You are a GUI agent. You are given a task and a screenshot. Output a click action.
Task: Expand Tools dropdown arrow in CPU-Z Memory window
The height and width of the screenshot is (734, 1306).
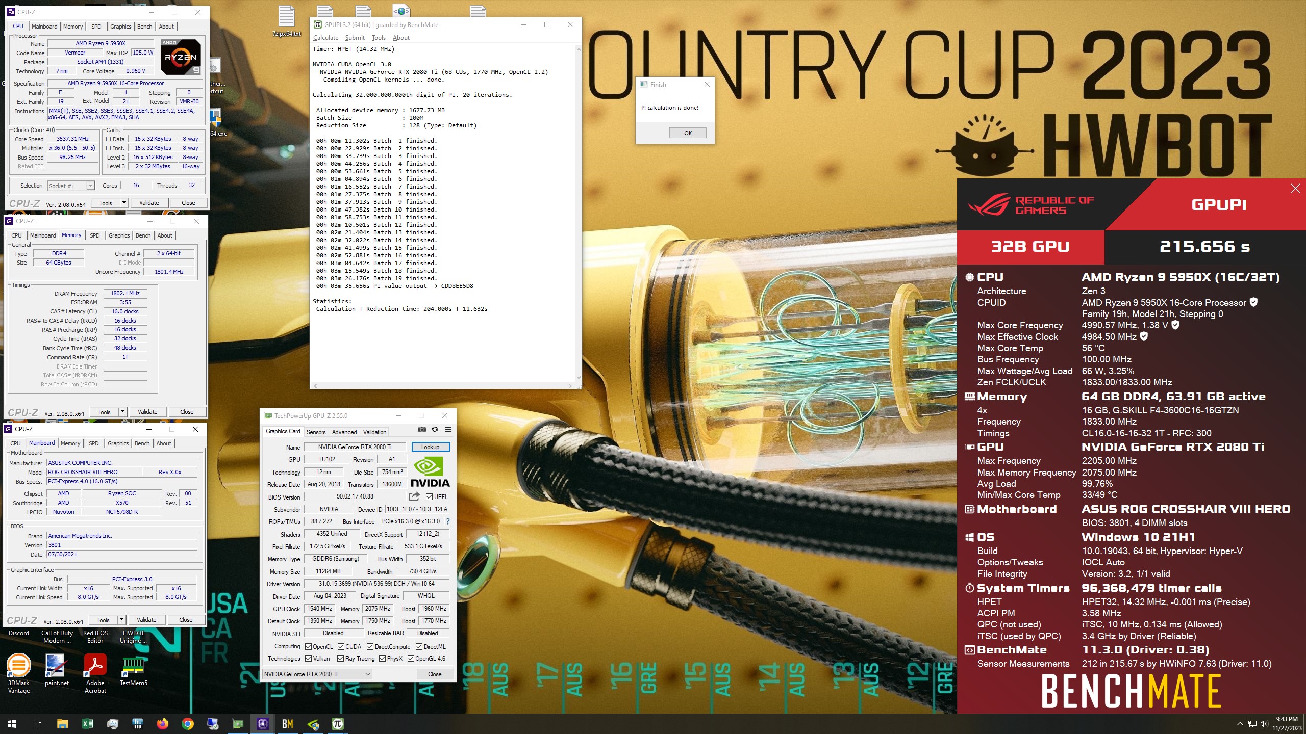tap(122, 412)
